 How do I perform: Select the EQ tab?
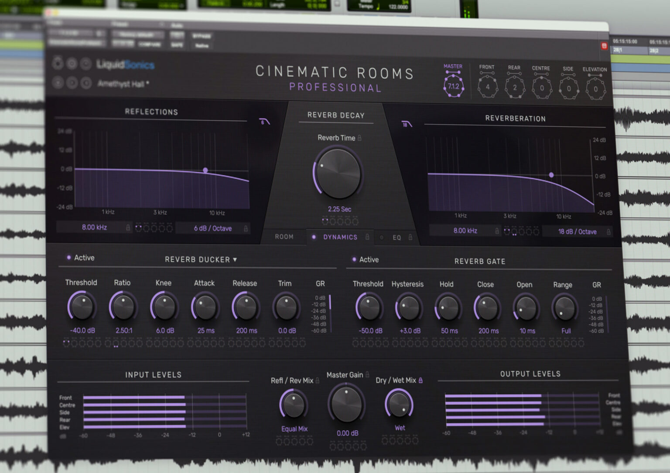pos(397,238)
